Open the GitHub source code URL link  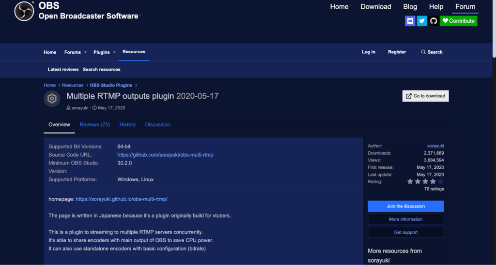(165, 155)
